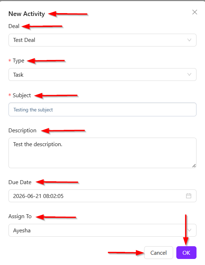
Task: Click the Subject field label
Action: (22, 95)
